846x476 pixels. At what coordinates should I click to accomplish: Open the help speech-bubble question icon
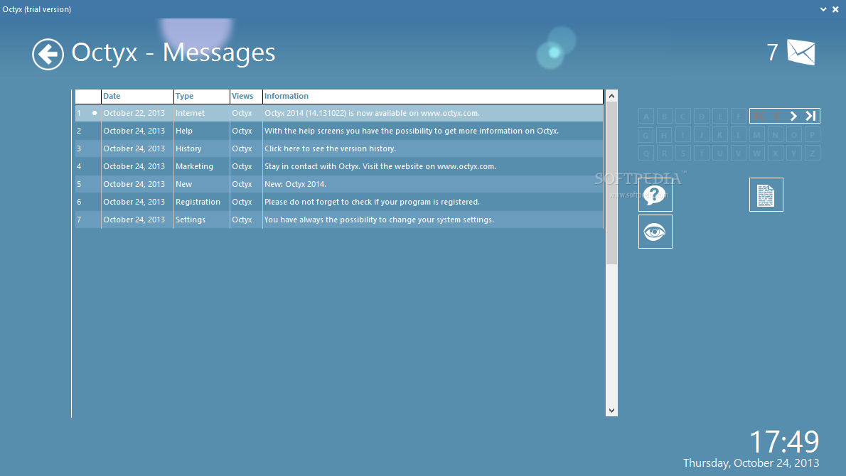tap(655, 195)
